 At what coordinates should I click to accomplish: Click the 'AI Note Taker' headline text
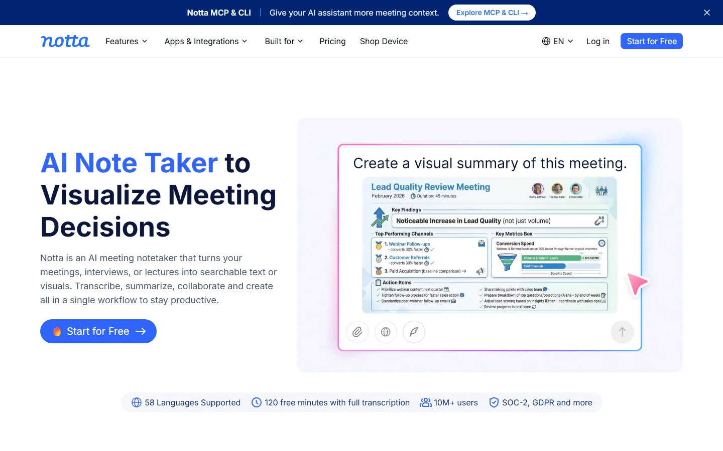pos(129,163)
